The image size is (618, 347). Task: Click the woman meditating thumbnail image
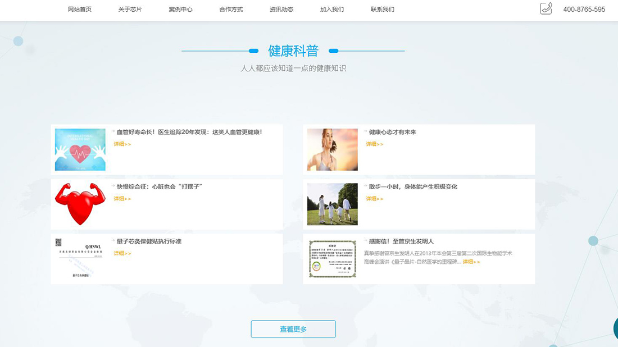pyautogui.click(x=331, y=149)
